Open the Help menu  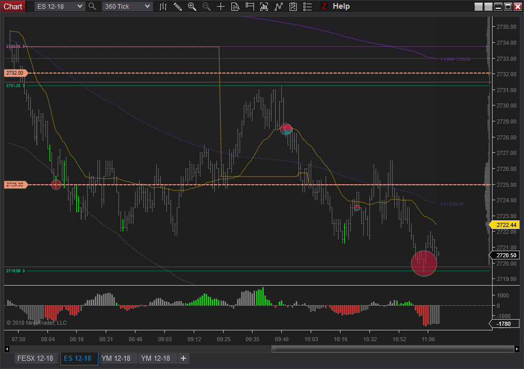[x=341, y=6]
